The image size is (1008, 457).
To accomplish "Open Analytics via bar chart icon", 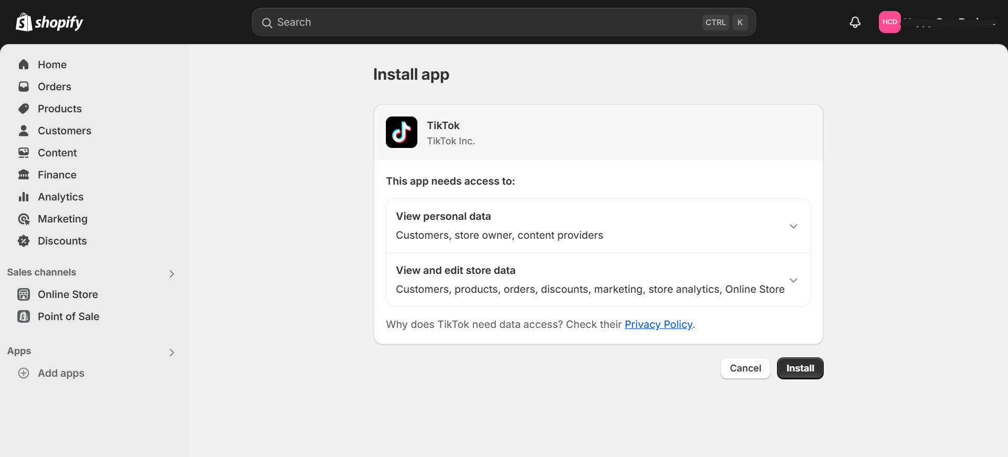I will click(24, 197).
